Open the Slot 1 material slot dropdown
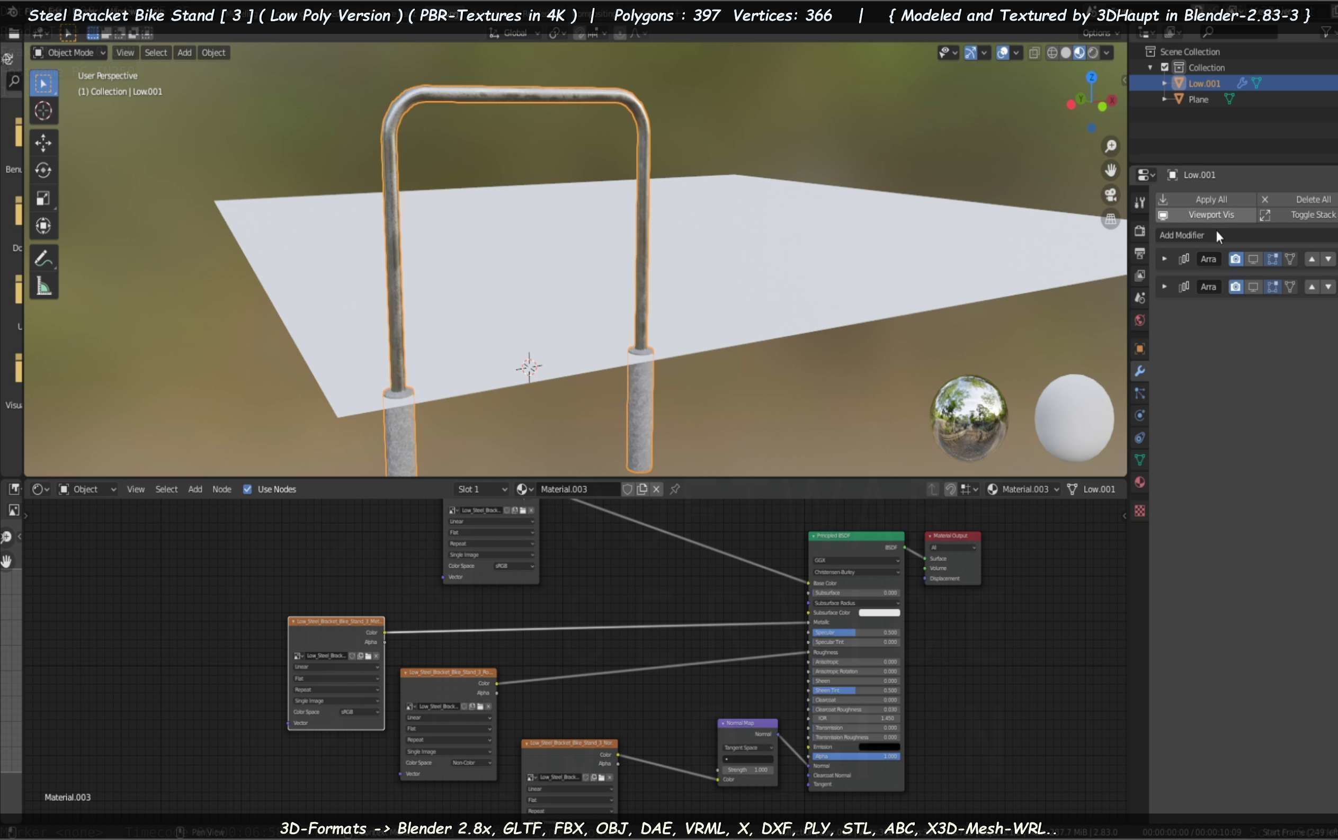Image resolution: width=1338 pixels, height=840 pixels. coord(481,489)
